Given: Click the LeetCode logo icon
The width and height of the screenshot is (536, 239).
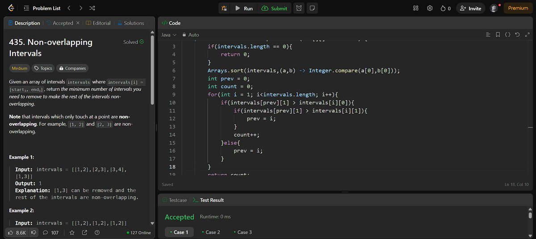Looking at the screenshot, I should 11,8.
